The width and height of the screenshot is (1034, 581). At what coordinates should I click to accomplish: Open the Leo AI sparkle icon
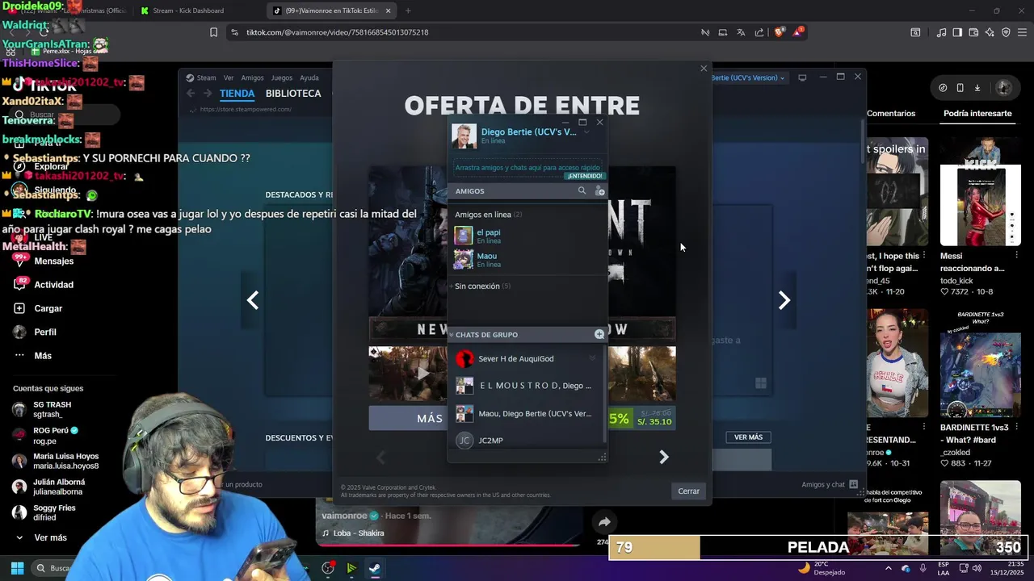coord(990,32)
